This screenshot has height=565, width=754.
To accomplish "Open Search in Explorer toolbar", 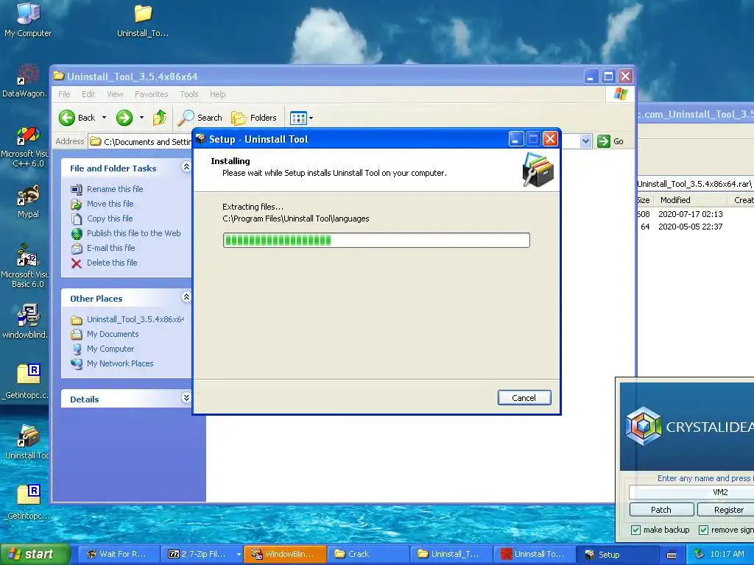I will click(x=200, y=118).
